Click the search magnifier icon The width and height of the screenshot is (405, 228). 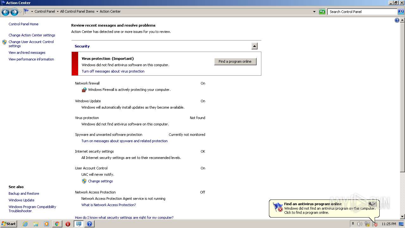coord(401,12)
